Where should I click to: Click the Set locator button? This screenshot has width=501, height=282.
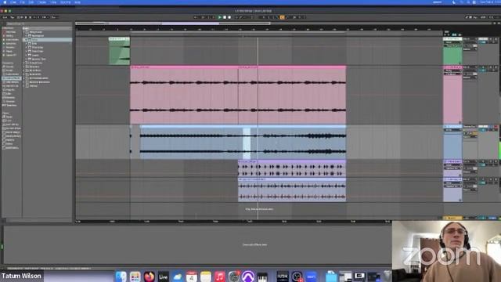point(447,32)
